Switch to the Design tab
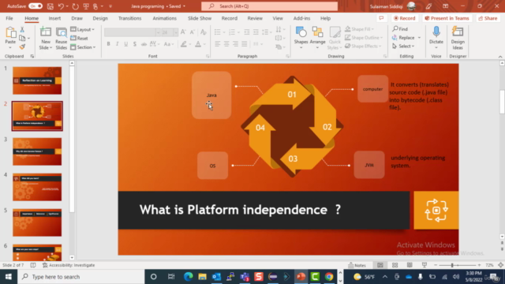 (100, 18)
